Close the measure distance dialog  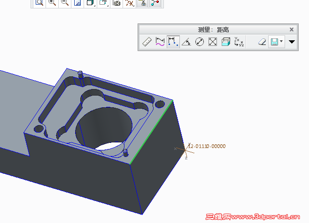pos(292,30)
